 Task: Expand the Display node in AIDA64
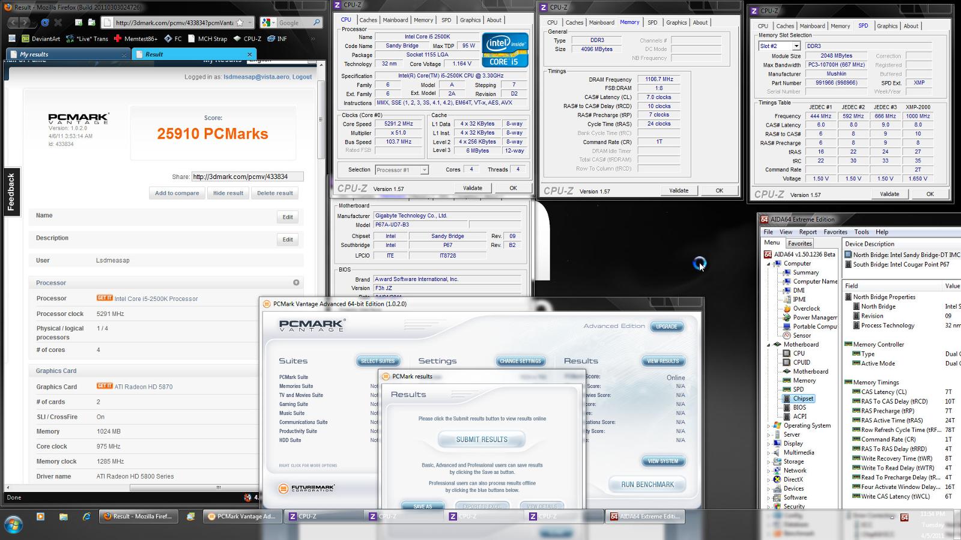click(x=768, y=444)
